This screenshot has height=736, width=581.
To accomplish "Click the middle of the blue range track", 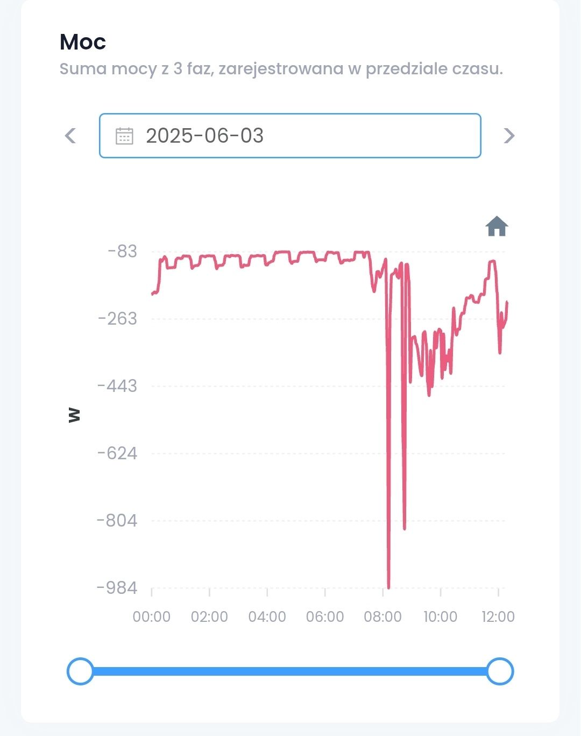I will pyautogui.click(x=290, y=671).
